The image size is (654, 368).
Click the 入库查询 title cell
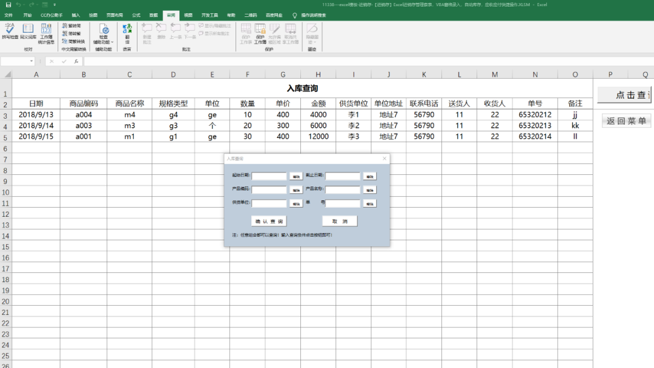(x=302, y=88)
